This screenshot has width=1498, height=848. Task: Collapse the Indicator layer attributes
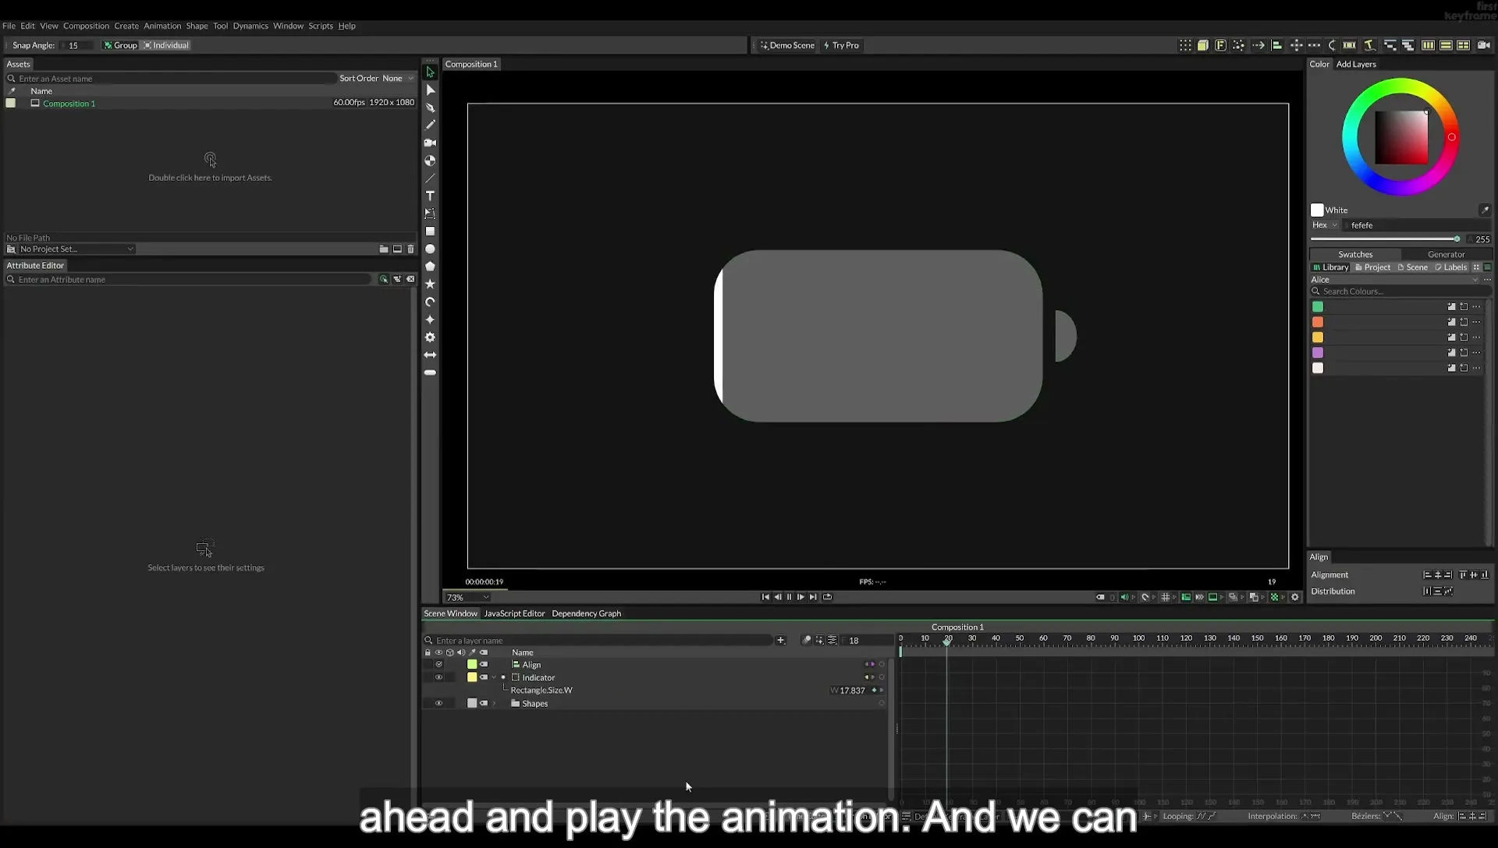(494, 677)
